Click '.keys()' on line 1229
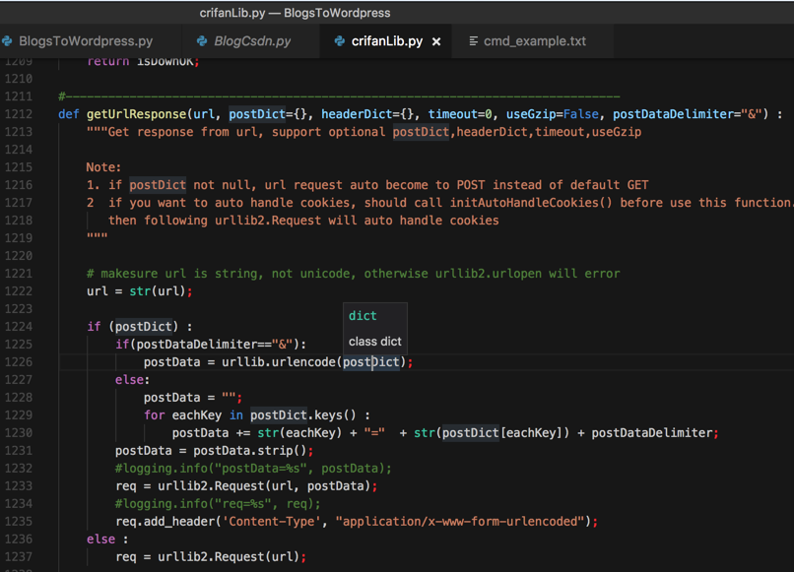 332,415
